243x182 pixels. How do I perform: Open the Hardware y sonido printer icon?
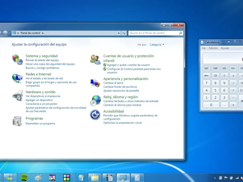click(18, 96)
